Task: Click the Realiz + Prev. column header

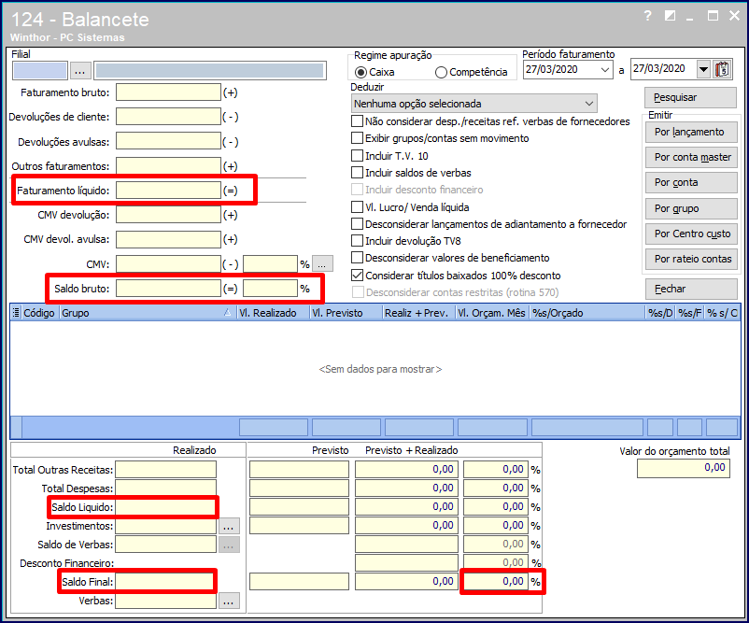Action: tap(418, 313)
